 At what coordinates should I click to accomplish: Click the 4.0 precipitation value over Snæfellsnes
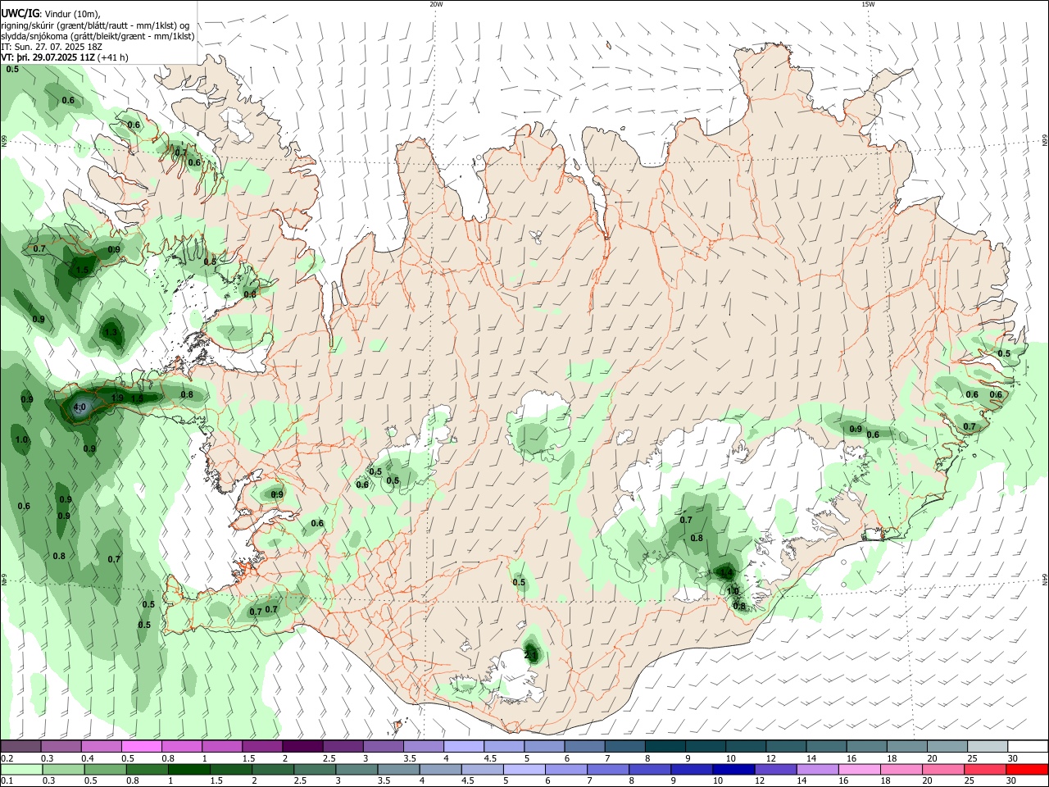point(79,407)
